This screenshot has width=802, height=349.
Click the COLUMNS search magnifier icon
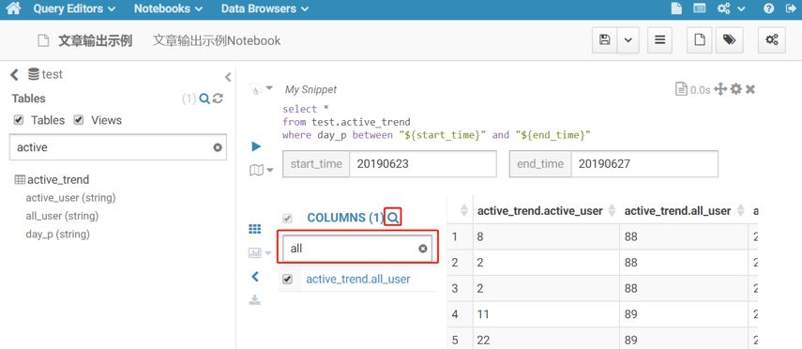pyautogui.click(x=393, y=218)
